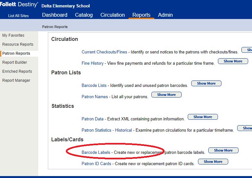Viewport: 252px width, 178px height.
Task: Open Resource Reports in sidebar
Action: pos(18,44)
